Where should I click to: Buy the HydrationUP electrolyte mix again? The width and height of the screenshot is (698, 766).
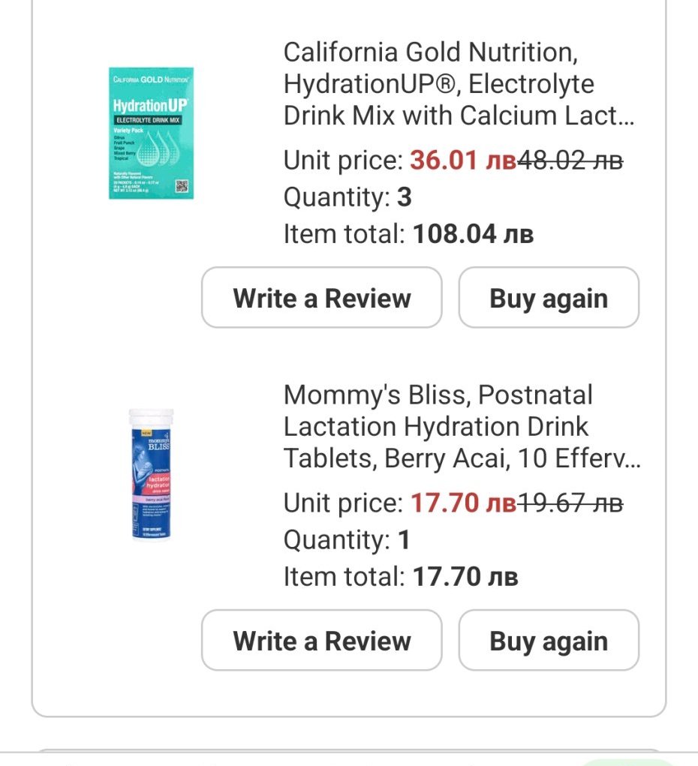point(549,298)
